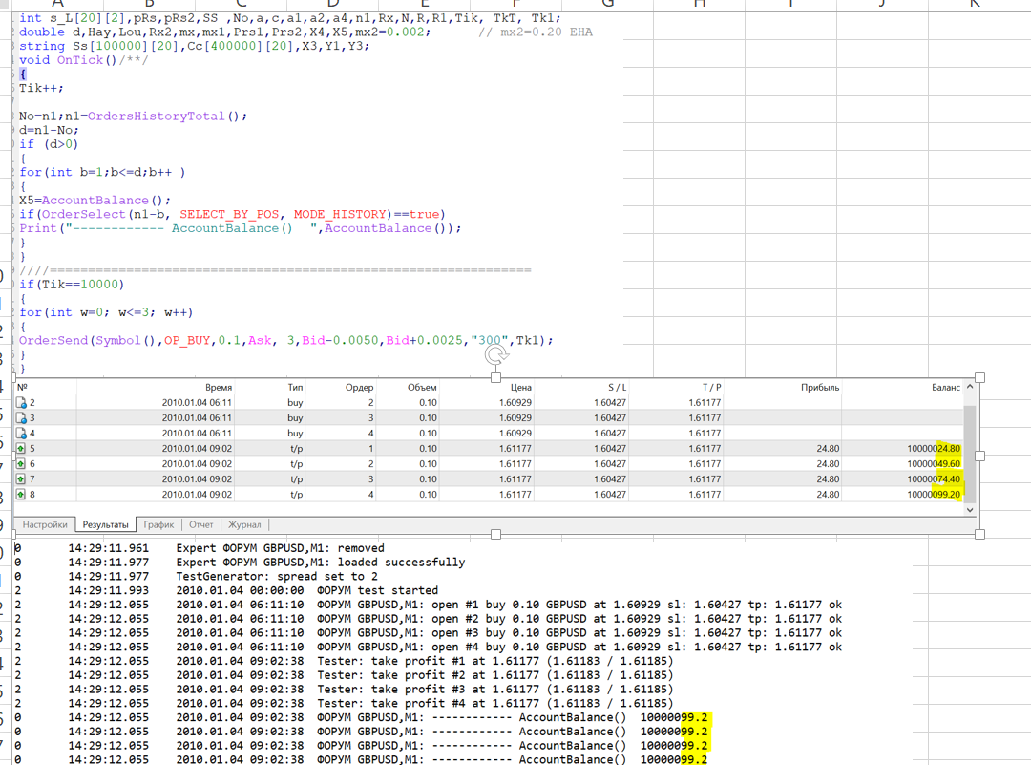This screenshot has width=1031, height=765.
Task: Switch to the Журнал tab
Action: (244, 525)
